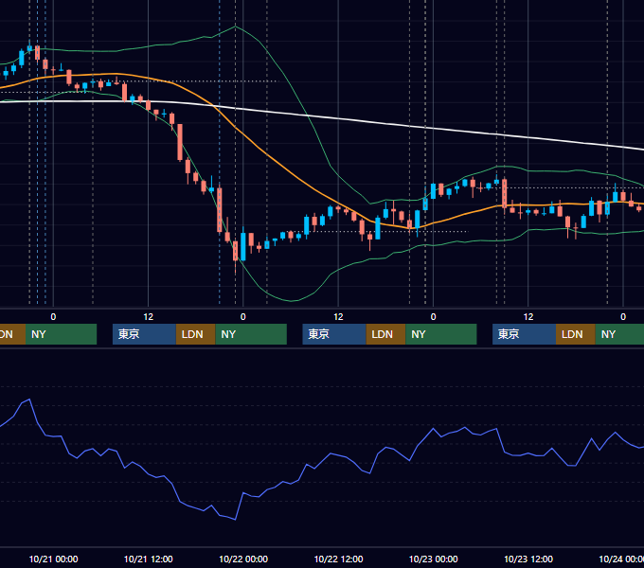Click the 10/22 00:00 date label

click(243, 559)
